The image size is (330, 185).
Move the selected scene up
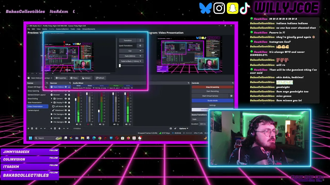(41, 128)
